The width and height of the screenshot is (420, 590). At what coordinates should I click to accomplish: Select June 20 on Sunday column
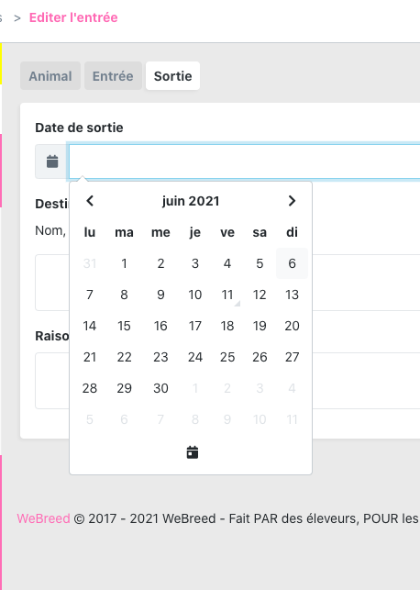pos(293,326)
